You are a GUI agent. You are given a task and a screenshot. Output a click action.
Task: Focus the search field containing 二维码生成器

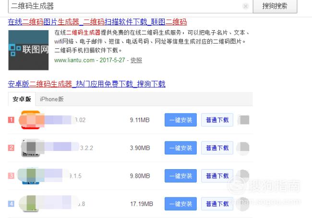pyautogui.click(x=131, y=6)
